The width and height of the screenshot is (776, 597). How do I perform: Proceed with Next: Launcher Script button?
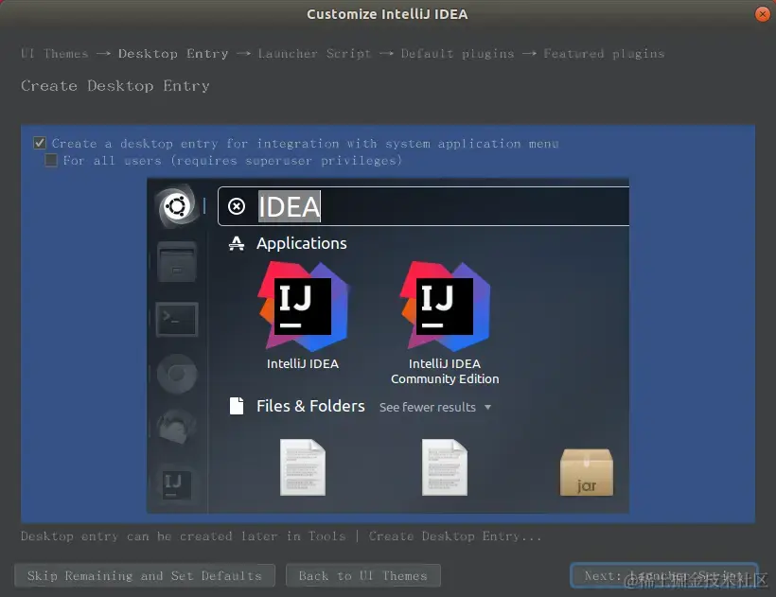(663, 576)
